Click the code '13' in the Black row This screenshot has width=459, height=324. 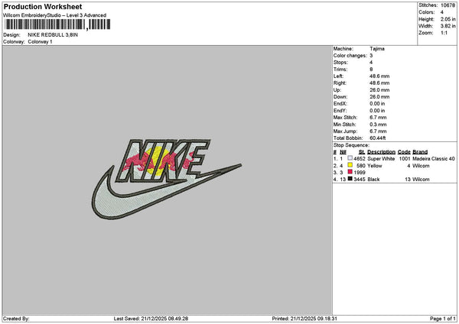pos(408,180)
